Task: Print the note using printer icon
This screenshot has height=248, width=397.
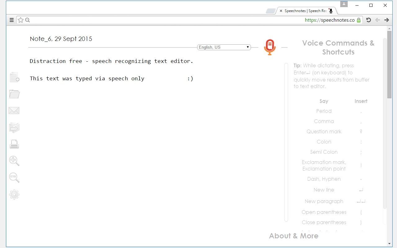Action: click(x=14, y=144)
